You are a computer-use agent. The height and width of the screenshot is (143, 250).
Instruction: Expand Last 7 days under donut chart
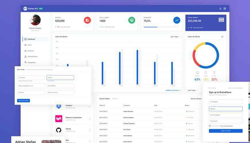(193, 90)
